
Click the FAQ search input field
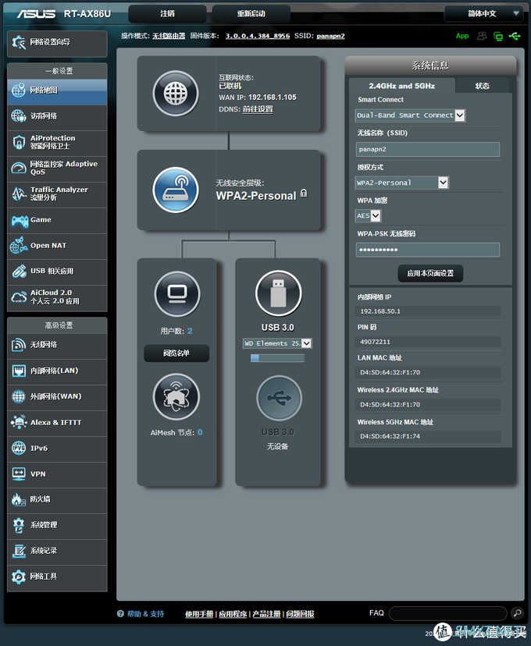point(447,613)
